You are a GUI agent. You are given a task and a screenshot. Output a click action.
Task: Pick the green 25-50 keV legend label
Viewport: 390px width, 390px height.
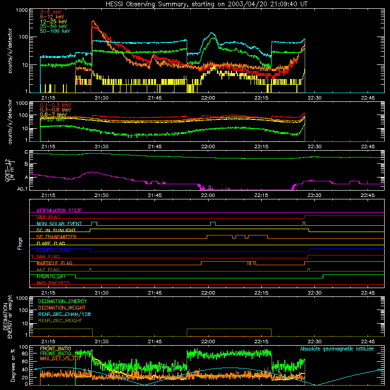tap(54, 26)
